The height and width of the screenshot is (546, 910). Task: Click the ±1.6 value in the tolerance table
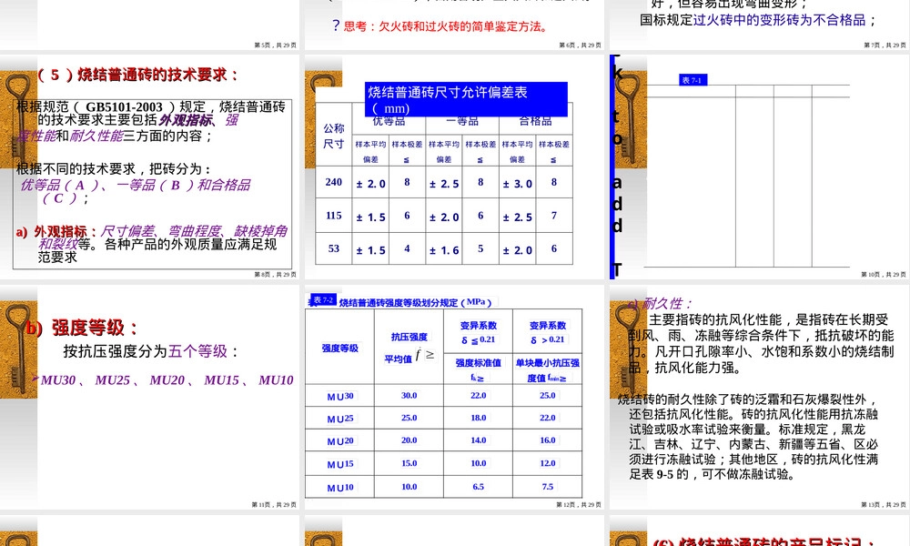pos(444,250)
